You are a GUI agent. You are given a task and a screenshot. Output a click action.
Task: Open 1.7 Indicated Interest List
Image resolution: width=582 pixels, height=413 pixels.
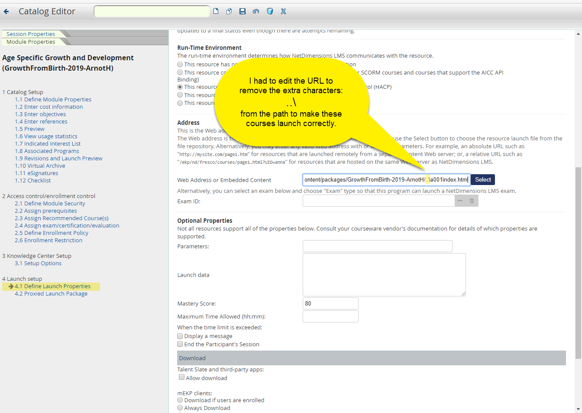tap(48, 143)
